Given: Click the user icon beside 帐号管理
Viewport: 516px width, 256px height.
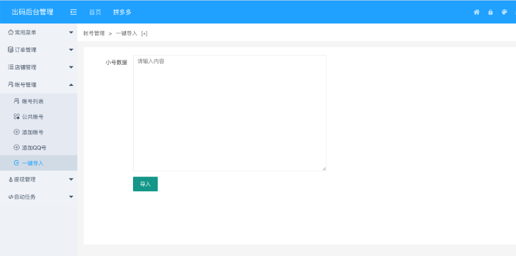Looking at the screenshot, I should pos(10,84).
